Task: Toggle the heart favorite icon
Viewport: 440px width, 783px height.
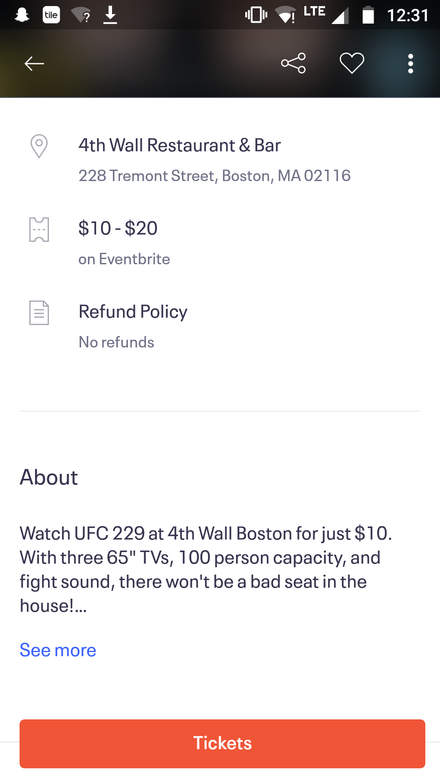Action: pos(352,63)
